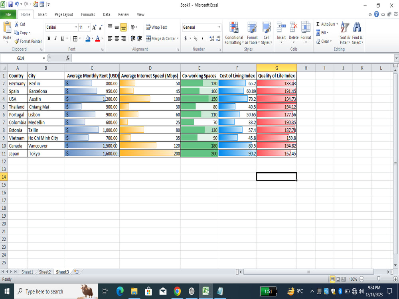Viewport: 399px width, 299px height.
Task: Open the Calibri font name dropdown
Action: click(x=76, y=27)
